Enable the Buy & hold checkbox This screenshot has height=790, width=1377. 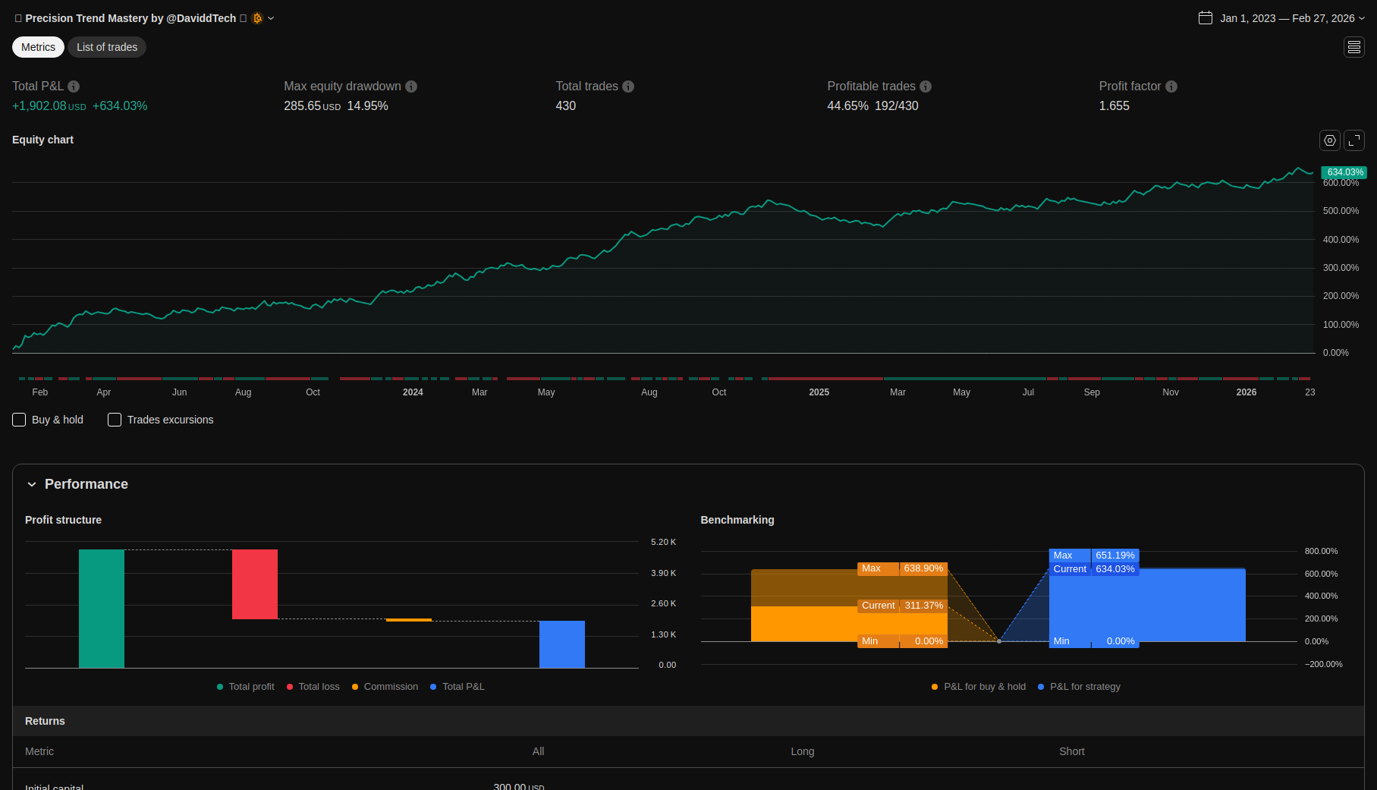point(20,420)
